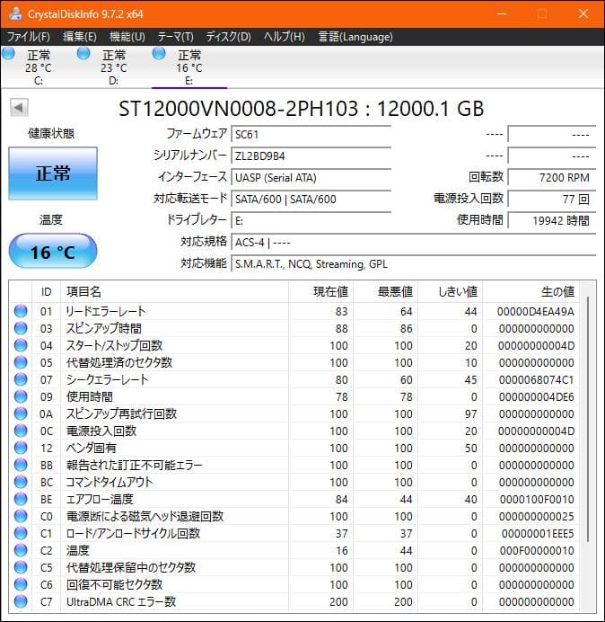605x622 pixels.
Task: Click raw value 000000004DE6
Action: (537, 396)
